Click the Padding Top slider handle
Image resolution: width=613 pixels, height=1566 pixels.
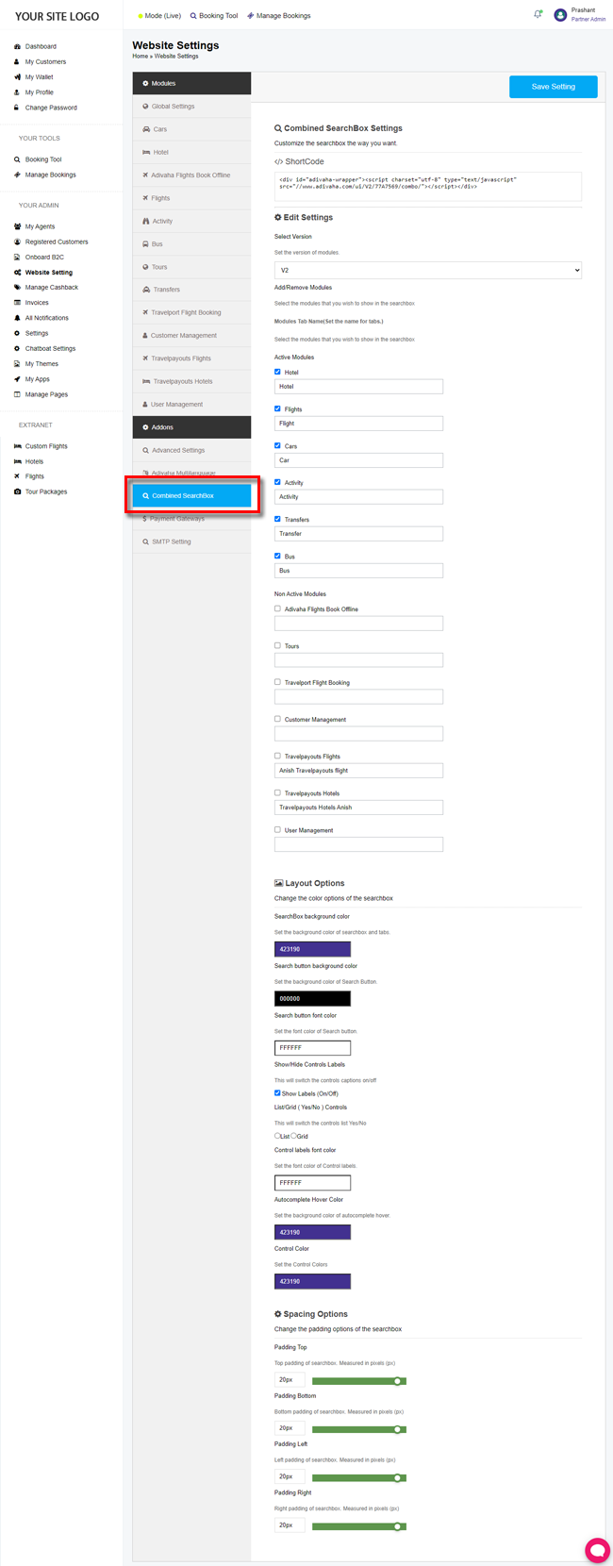coord(399,1380)
